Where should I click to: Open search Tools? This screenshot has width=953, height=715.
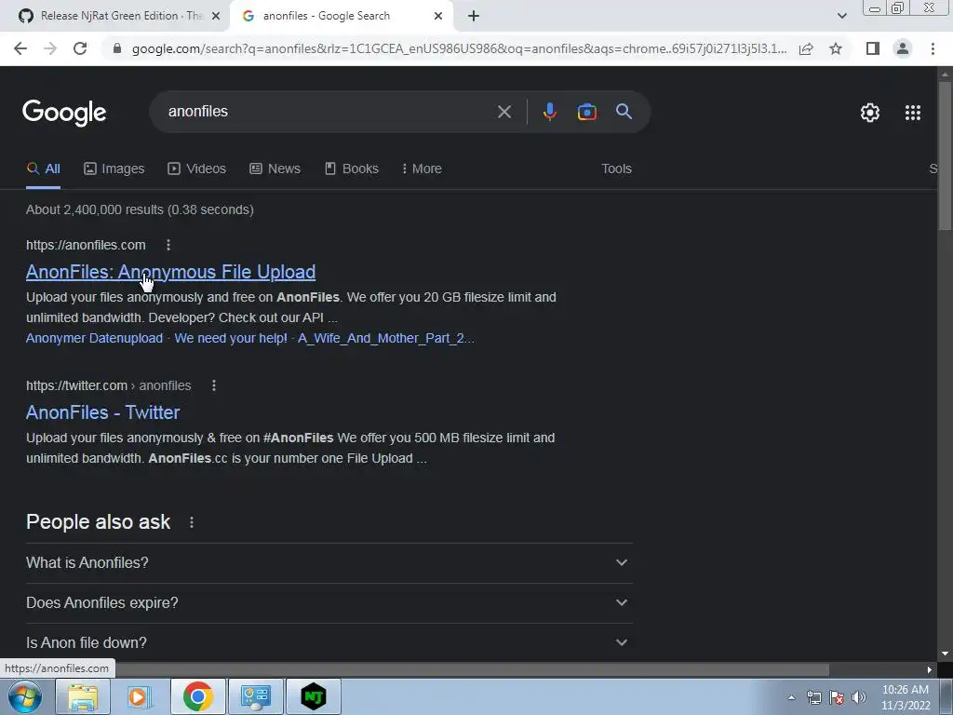616,169
